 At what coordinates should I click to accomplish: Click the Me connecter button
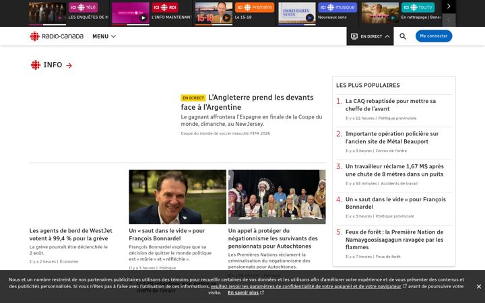click(434, 36)
